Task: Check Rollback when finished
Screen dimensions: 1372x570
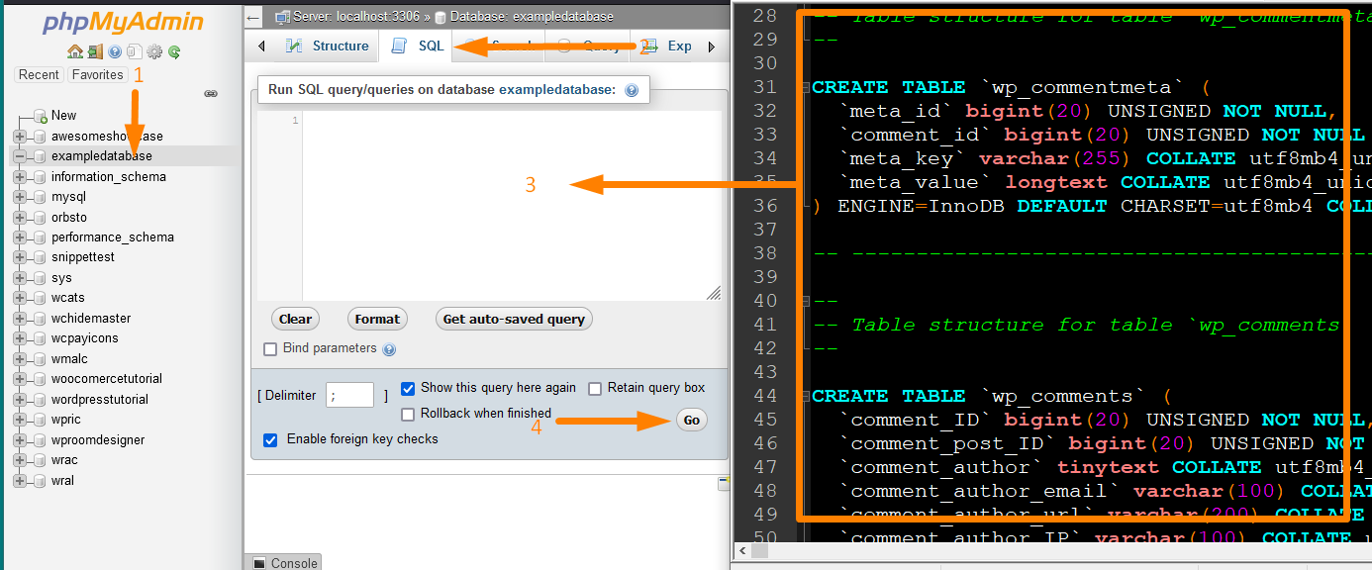Action: coord(408,415)
